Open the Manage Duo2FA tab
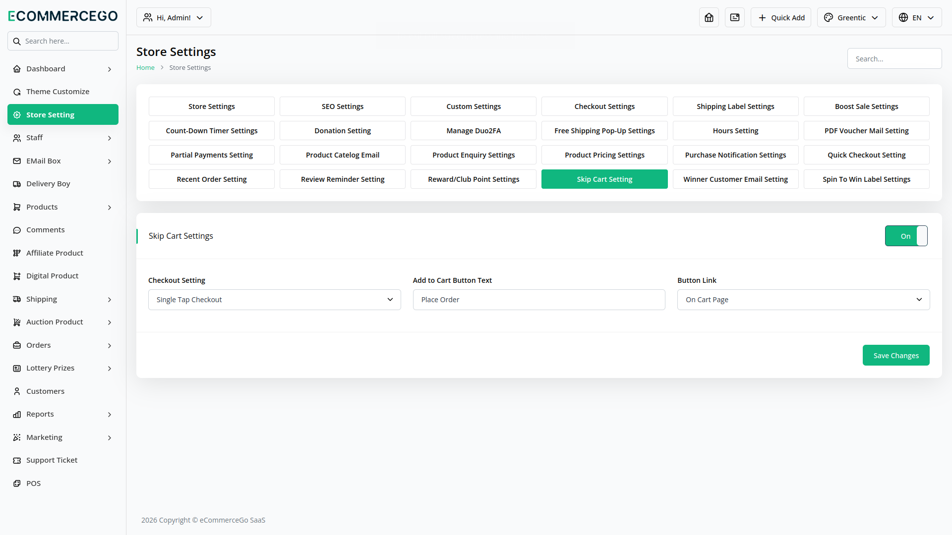The height and width of the screenshot is (535, 952). pyautogui.click(x=474, y=131)
